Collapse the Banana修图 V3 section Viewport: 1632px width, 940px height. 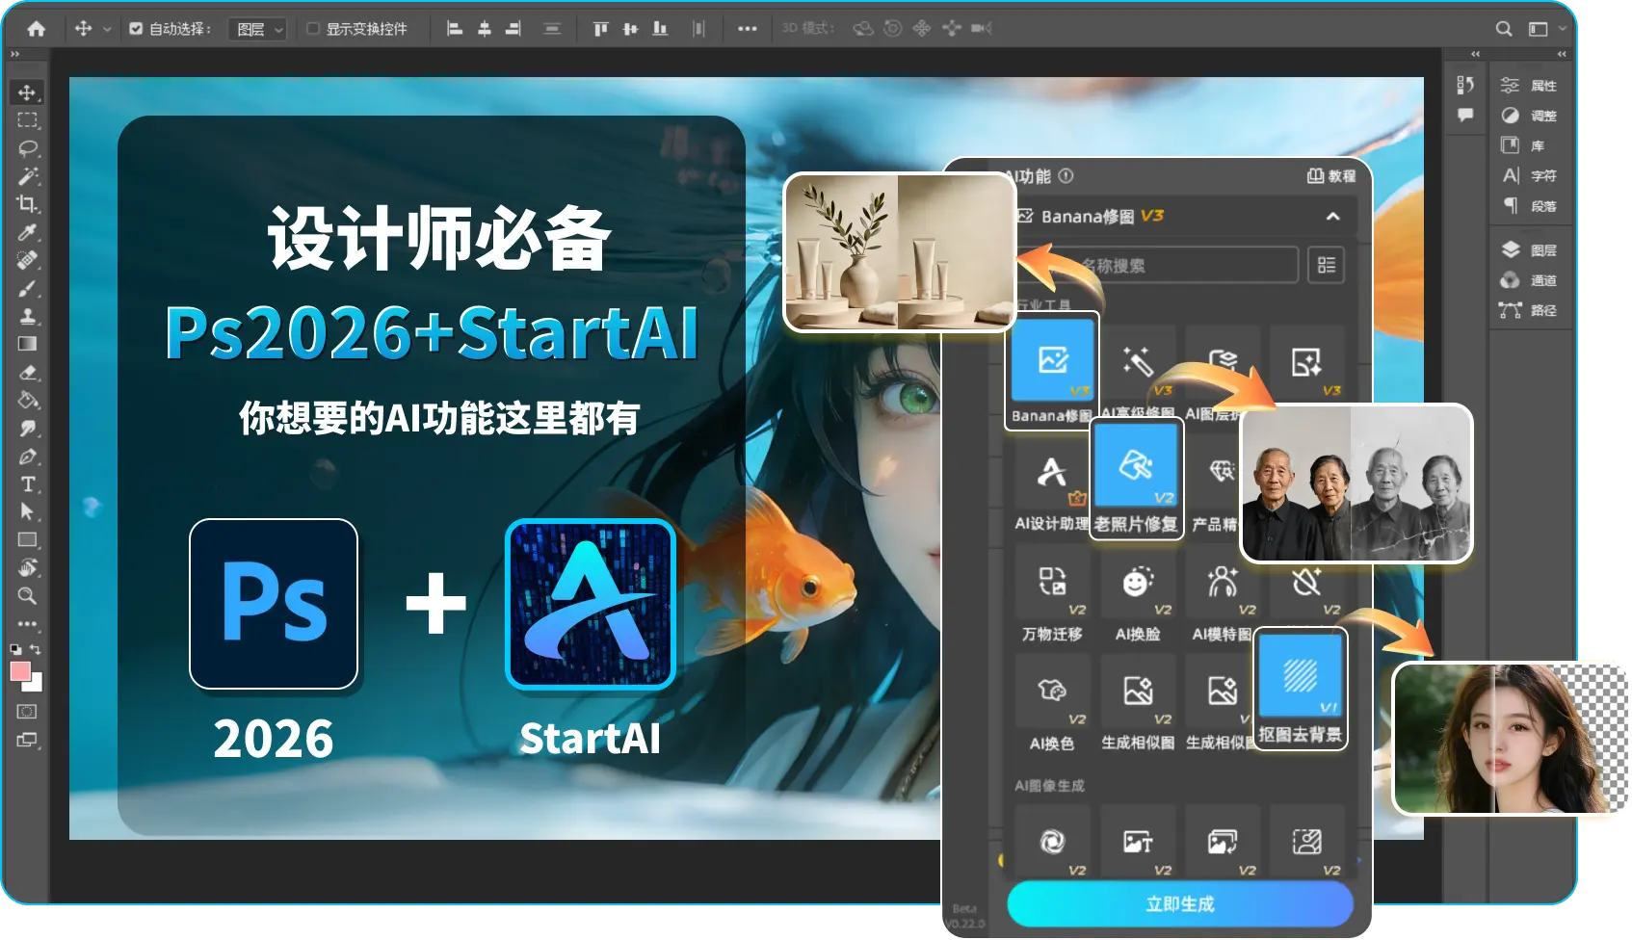[1332, 216]
